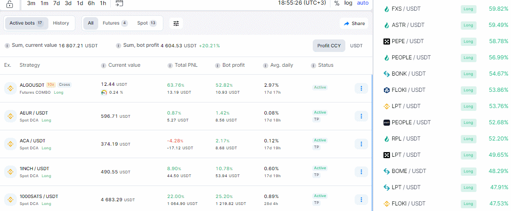511x211 pixels.
Task: Click the Share button
Action: pos(354,23)
